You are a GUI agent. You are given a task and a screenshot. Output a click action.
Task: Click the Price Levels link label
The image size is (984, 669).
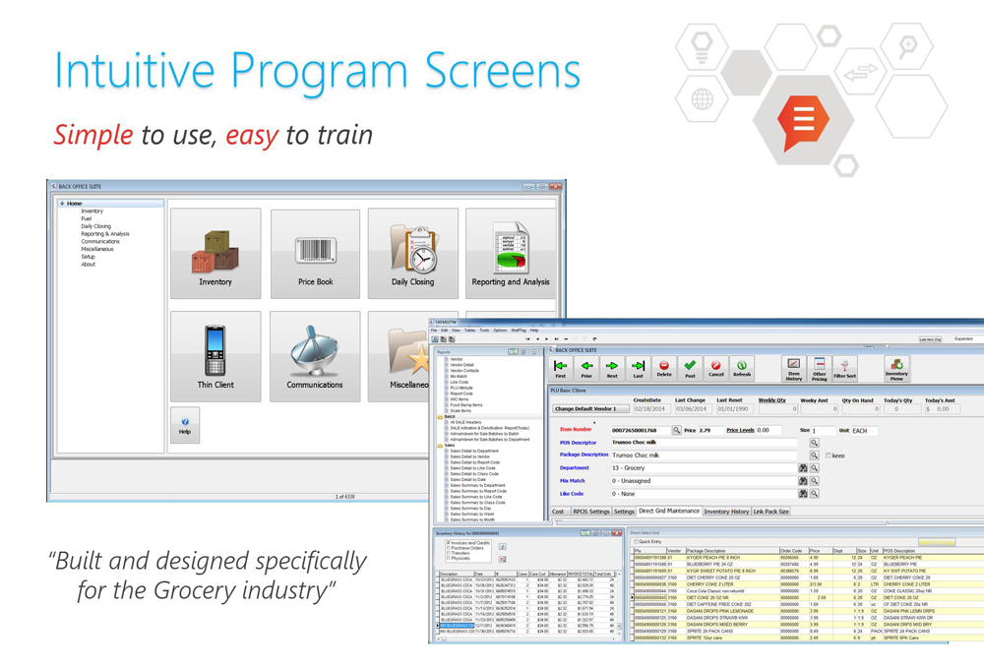(x=740, y=431)
